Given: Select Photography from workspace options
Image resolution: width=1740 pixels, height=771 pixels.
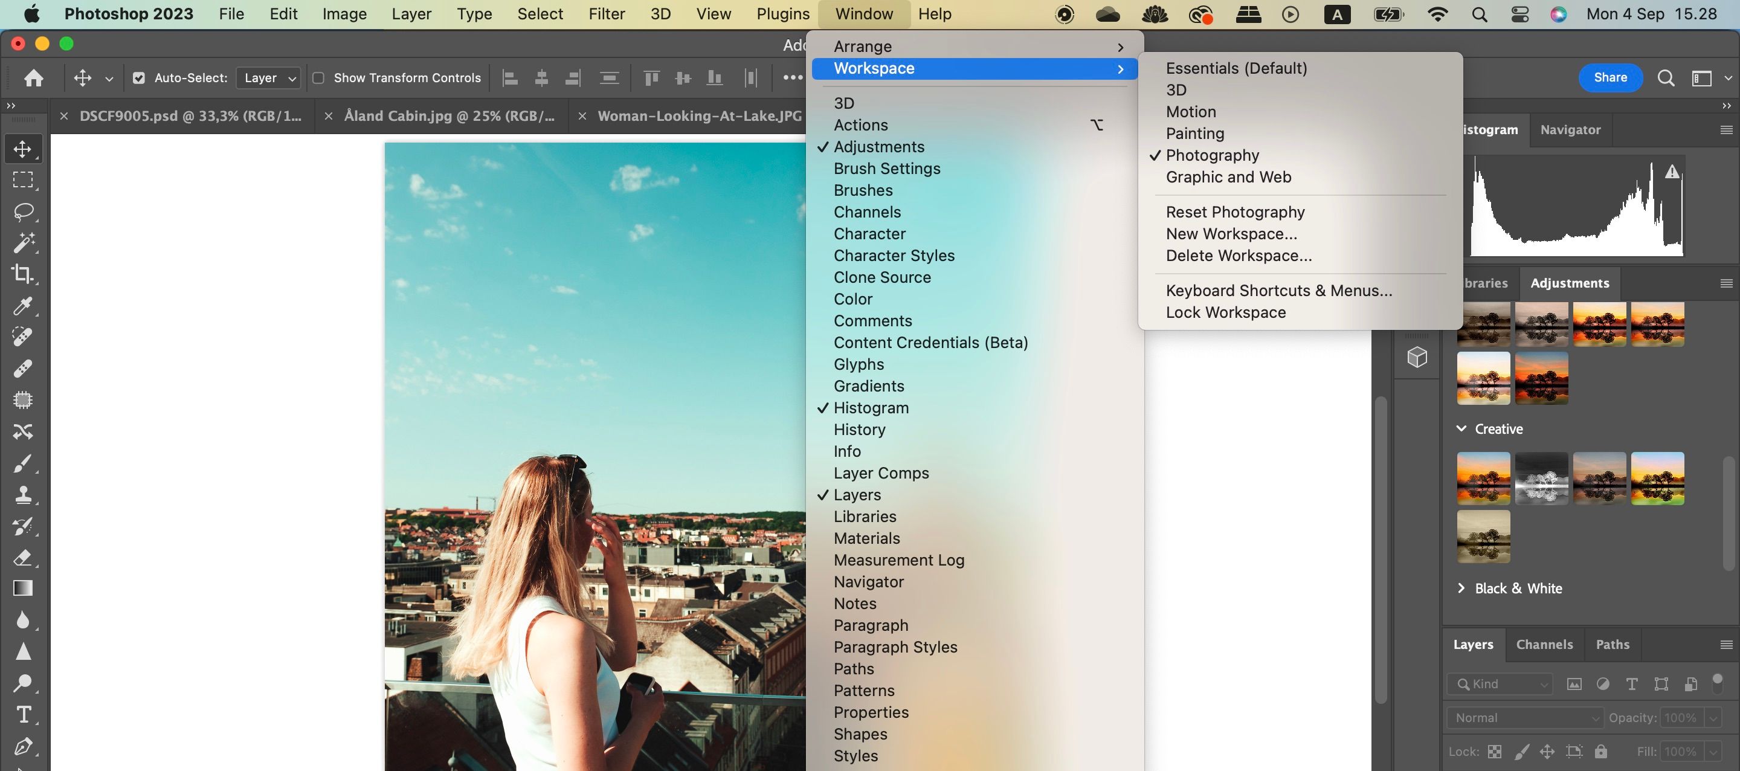Looking at the screenshot, I should coord(1212,155).
